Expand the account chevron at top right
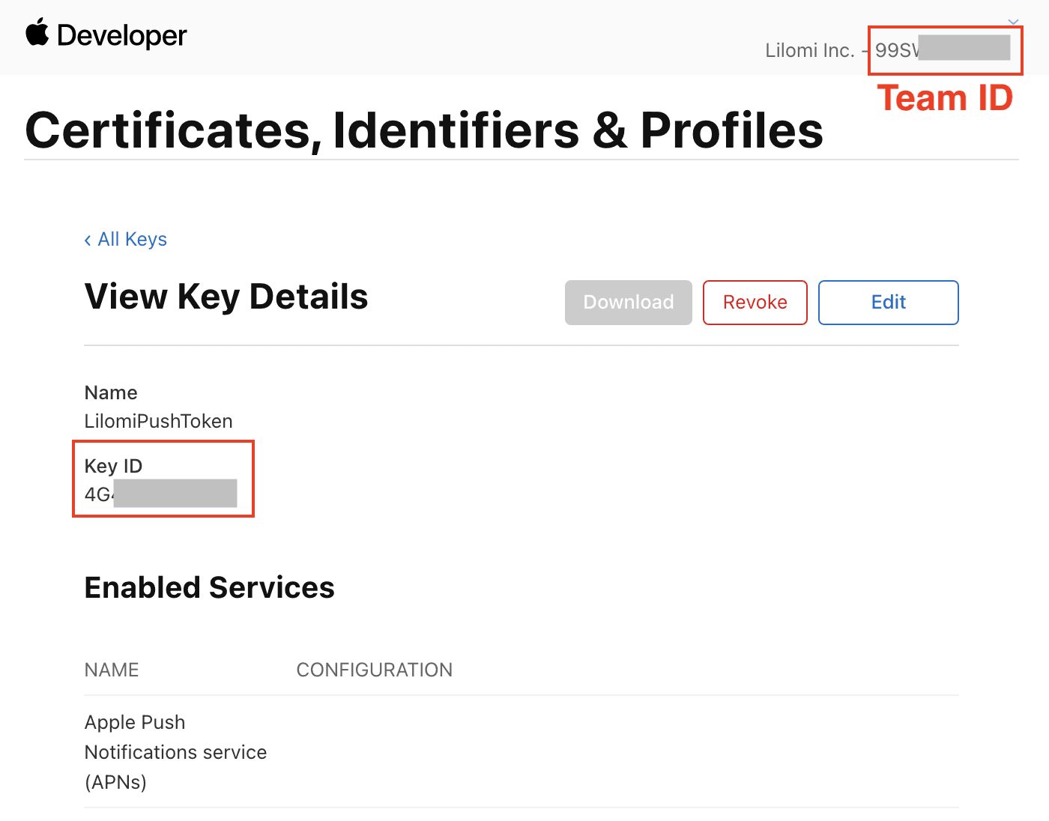1049x821 pixels. (1013, 22)
